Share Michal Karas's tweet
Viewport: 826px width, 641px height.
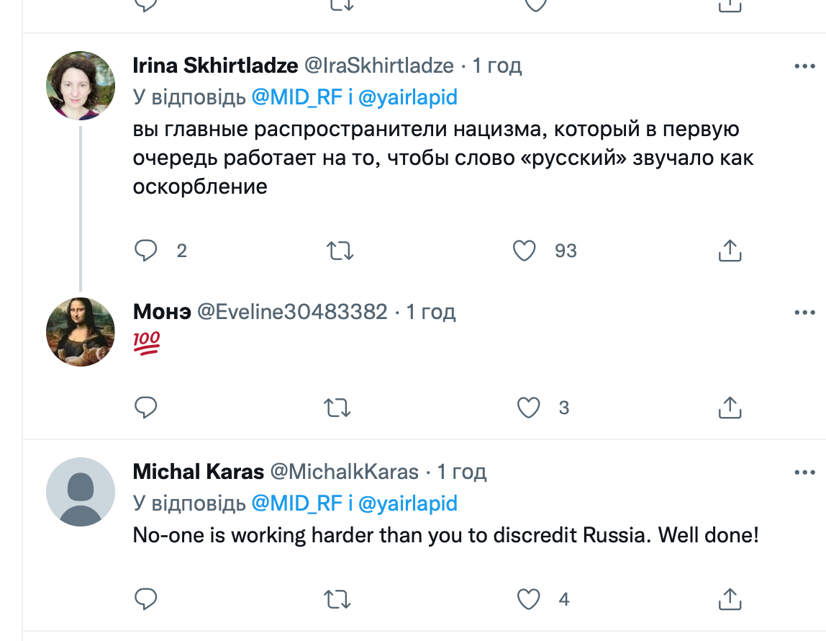pyautogui.click(x=730, y=599)
